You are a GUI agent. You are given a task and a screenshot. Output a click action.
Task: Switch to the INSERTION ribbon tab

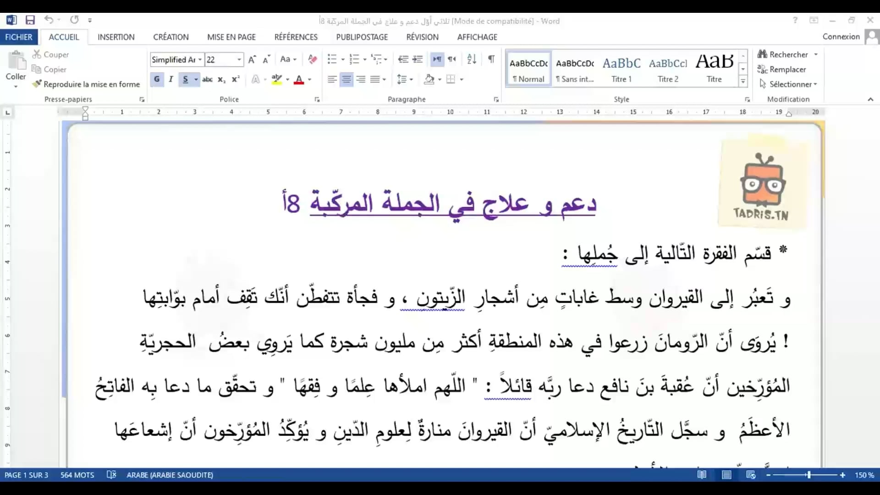click(116, 37)
